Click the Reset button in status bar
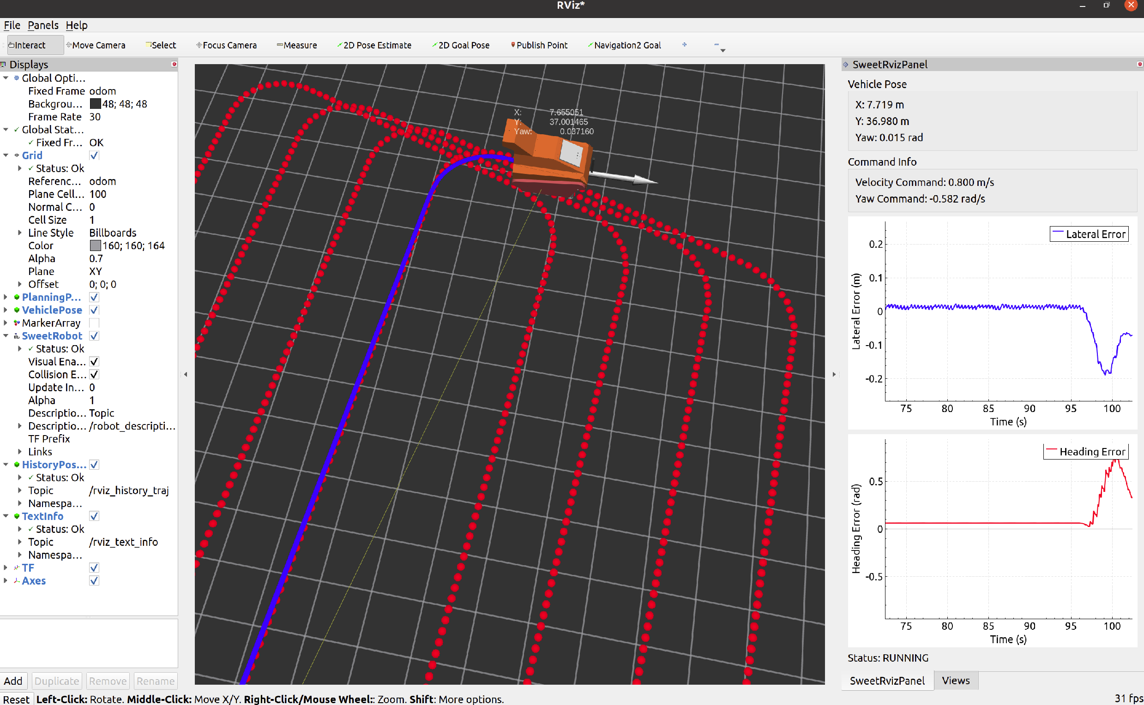The width and height of the screenshot is (1144, 705). point(16,699)
